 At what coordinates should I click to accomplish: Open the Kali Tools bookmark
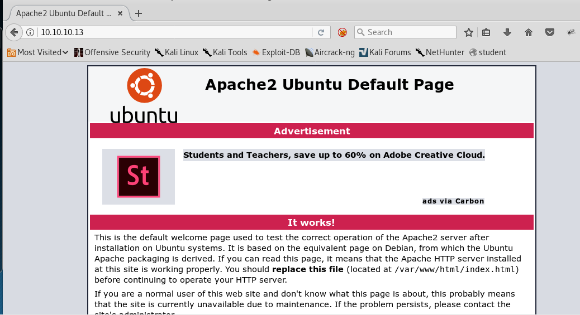point(225,52)
